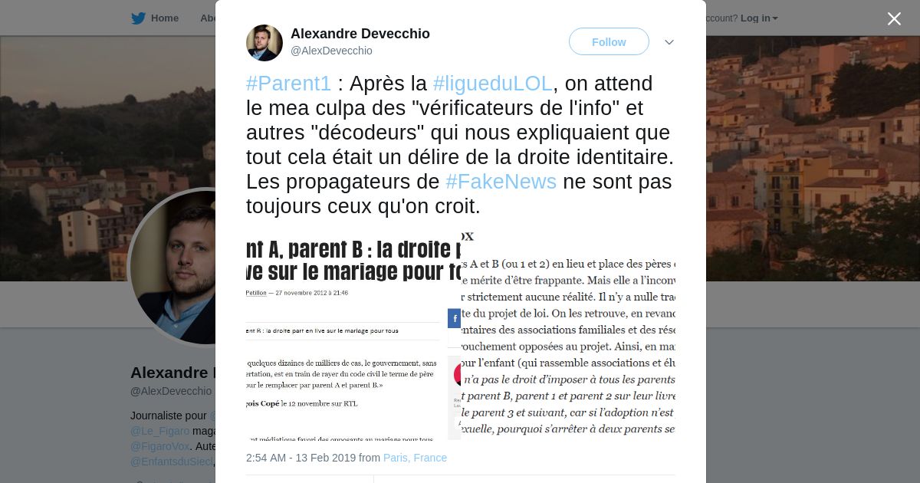Open the #FakeNews hashtag
This screenshot has height=483, width=920.
pos(501,182)
